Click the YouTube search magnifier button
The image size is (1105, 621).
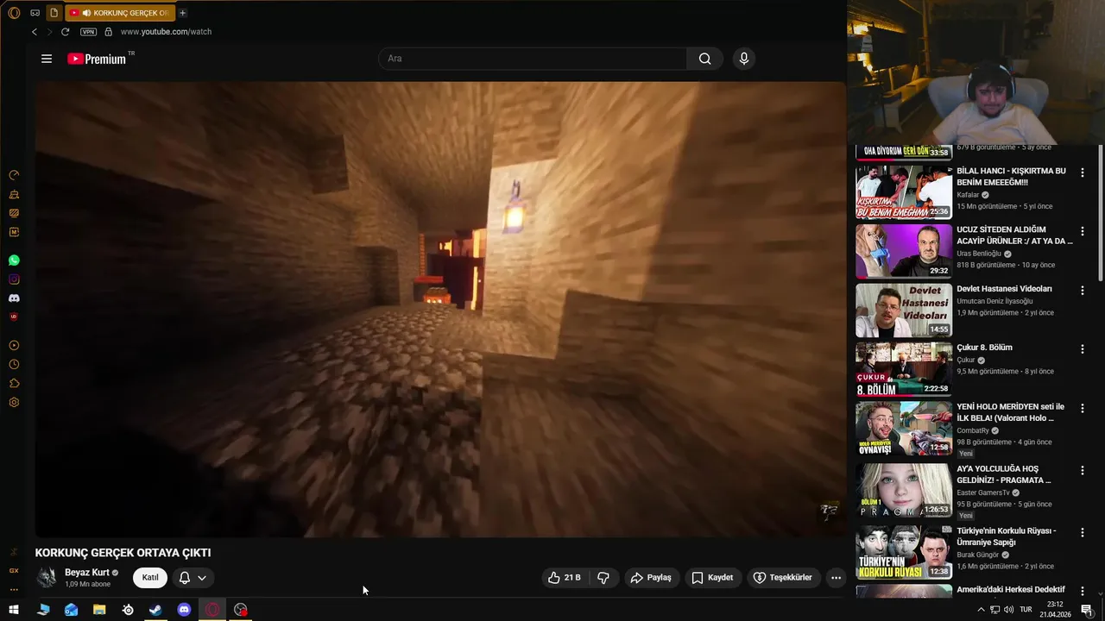[x=705, y=59]
